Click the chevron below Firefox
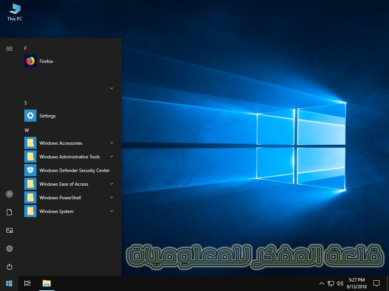The width and height of the screenshot is (389, 291). (x=112, y=88)
